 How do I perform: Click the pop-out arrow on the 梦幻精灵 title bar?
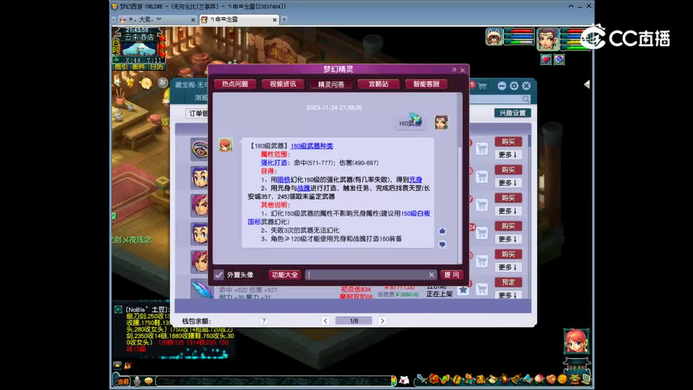[454, 70]
